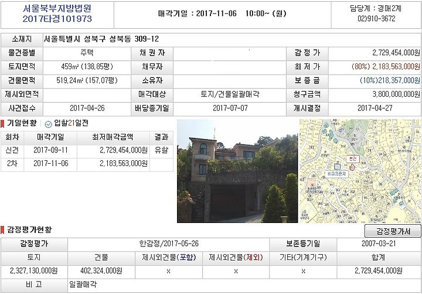422x294 pixels.
Task: Select schedule date 2017-09-11
Action: click(x=50, y=150)
